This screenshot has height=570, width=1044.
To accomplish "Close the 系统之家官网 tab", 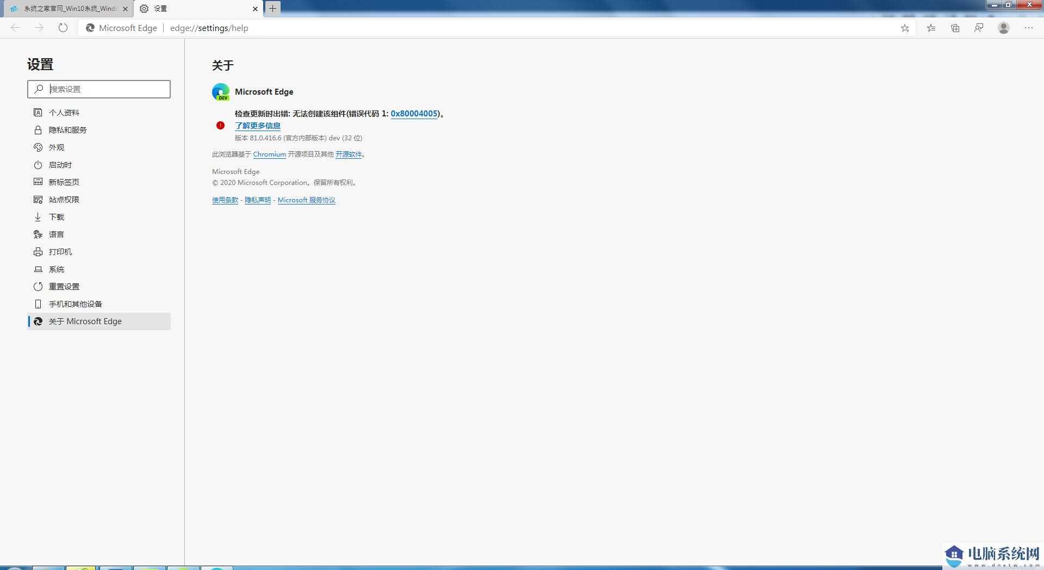I will click(126, 9).
